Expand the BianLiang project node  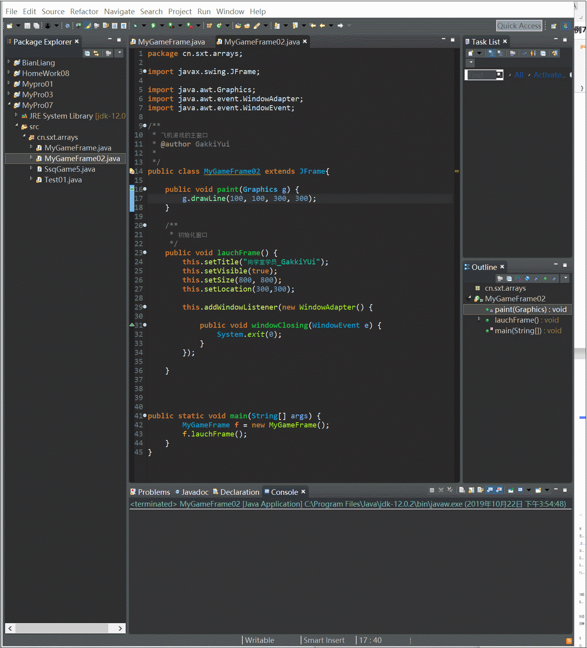(x=9, y=62)
